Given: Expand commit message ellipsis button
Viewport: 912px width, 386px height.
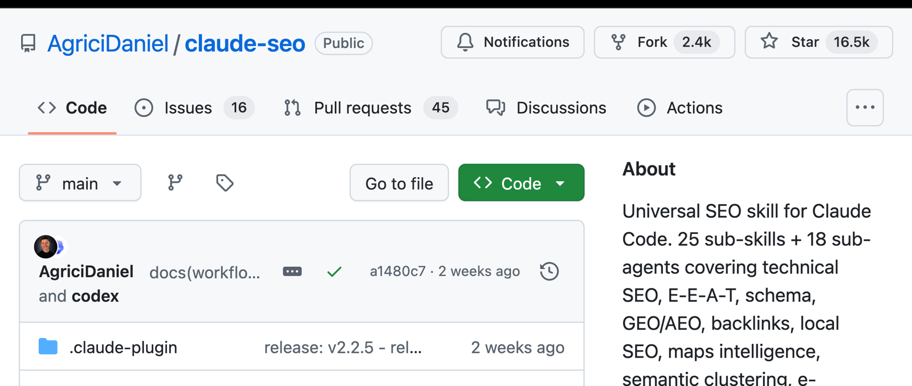Looking at the screenshot, I should pyautogui.click(x=292, y=271).
